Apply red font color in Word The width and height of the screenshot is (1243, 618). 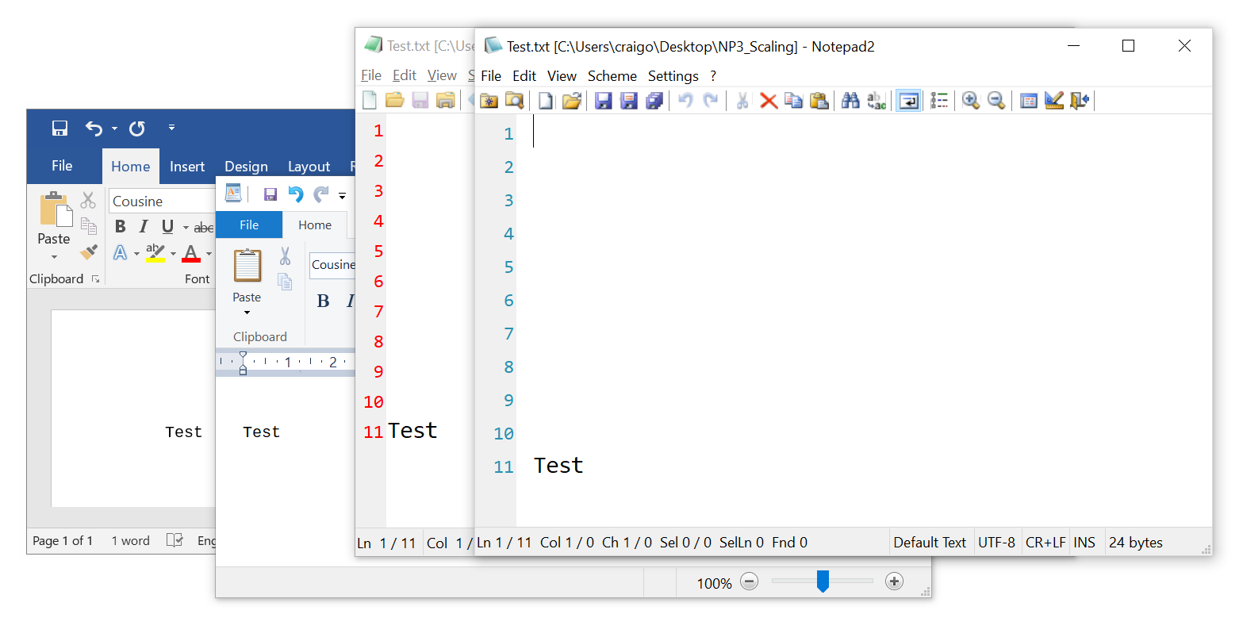pos(191,253)
